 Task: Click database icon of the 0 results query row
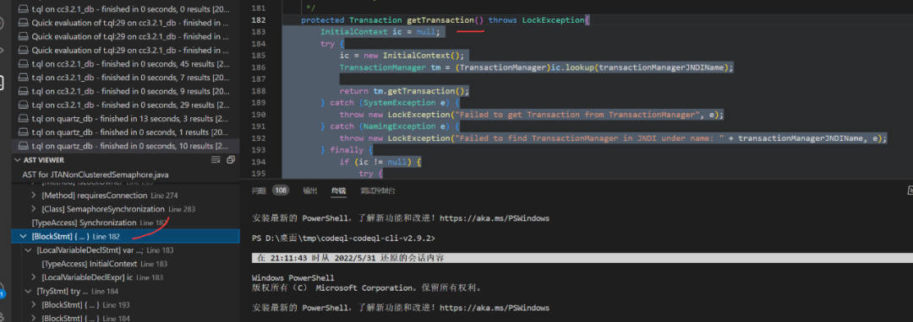24,10
